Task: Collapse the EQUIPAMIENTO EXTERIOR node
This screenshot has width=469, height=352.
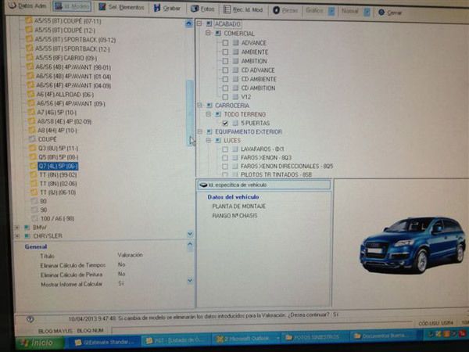Action: pyautogui.click(x=199, y=131)
